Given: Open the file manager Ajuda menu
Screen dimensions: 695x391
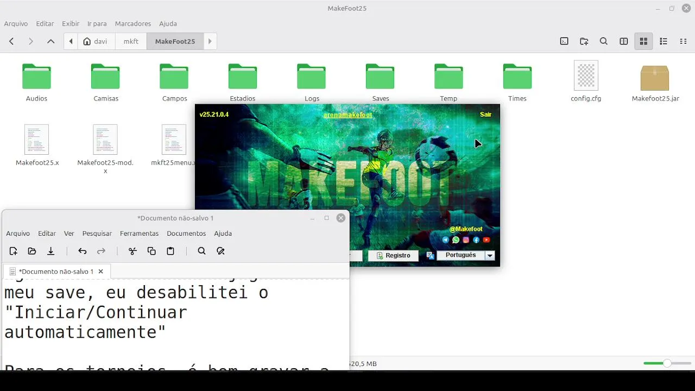Looking at the screenshot, I should coord(168,24).
